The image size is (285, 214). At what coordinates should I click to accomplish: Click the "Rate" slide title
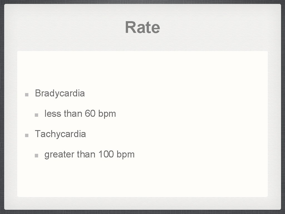142,27
